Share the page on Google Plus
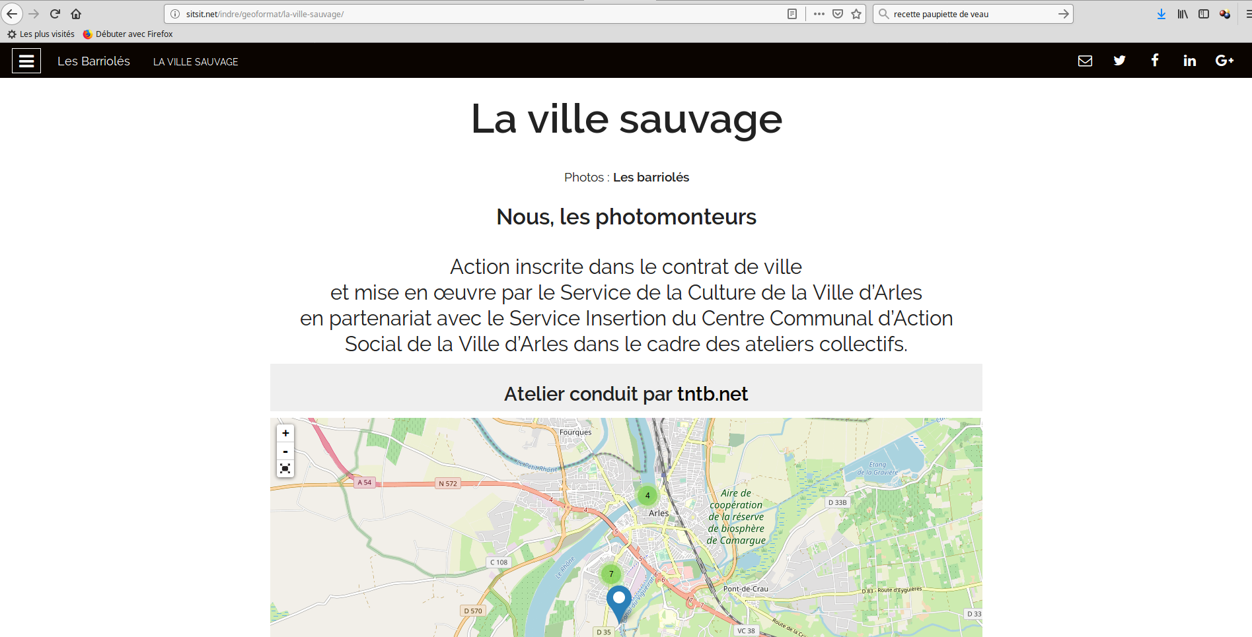The width and height of the screenshot is (1252, 637). pos(1224,61)
